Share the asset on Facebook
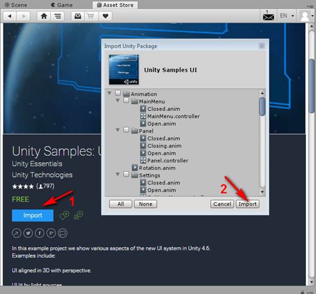The width and height of the screenshot is (316, 294). coord(39,233)
